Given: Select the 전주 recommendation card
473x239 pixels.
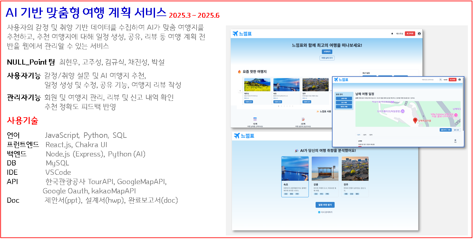Looking at the screenshot, I should 355,177.
